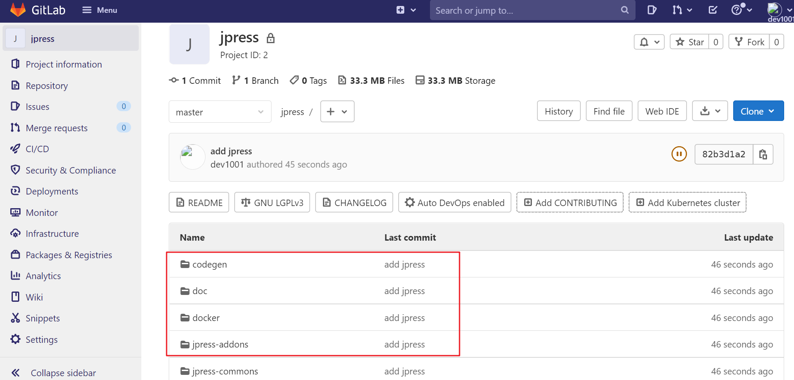
Task: Open the master branch selector dropdown
Action: [x=220, y=112]
